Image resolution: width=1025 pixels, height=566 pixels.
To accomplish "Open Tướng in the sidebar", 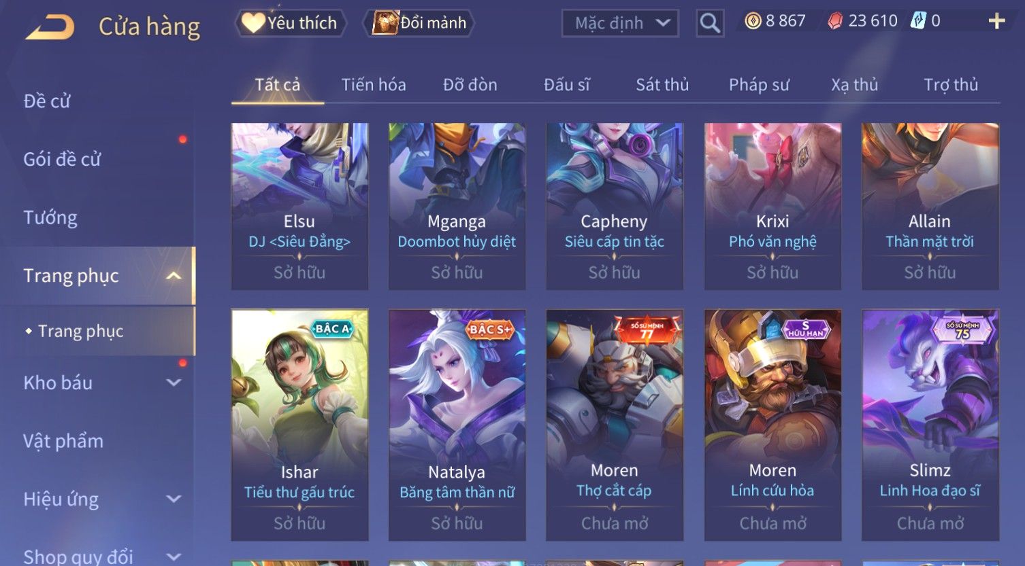I will pyautogui.click(x=50, y=217).
